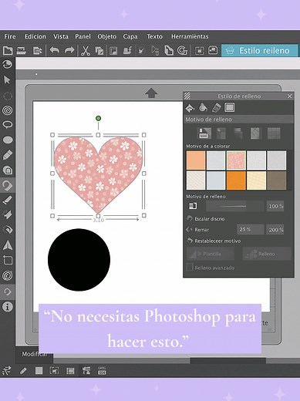This screenshot has width=300, height=401.
Task: Select the spiral tool in left toolbar
Action: (8, 110)
